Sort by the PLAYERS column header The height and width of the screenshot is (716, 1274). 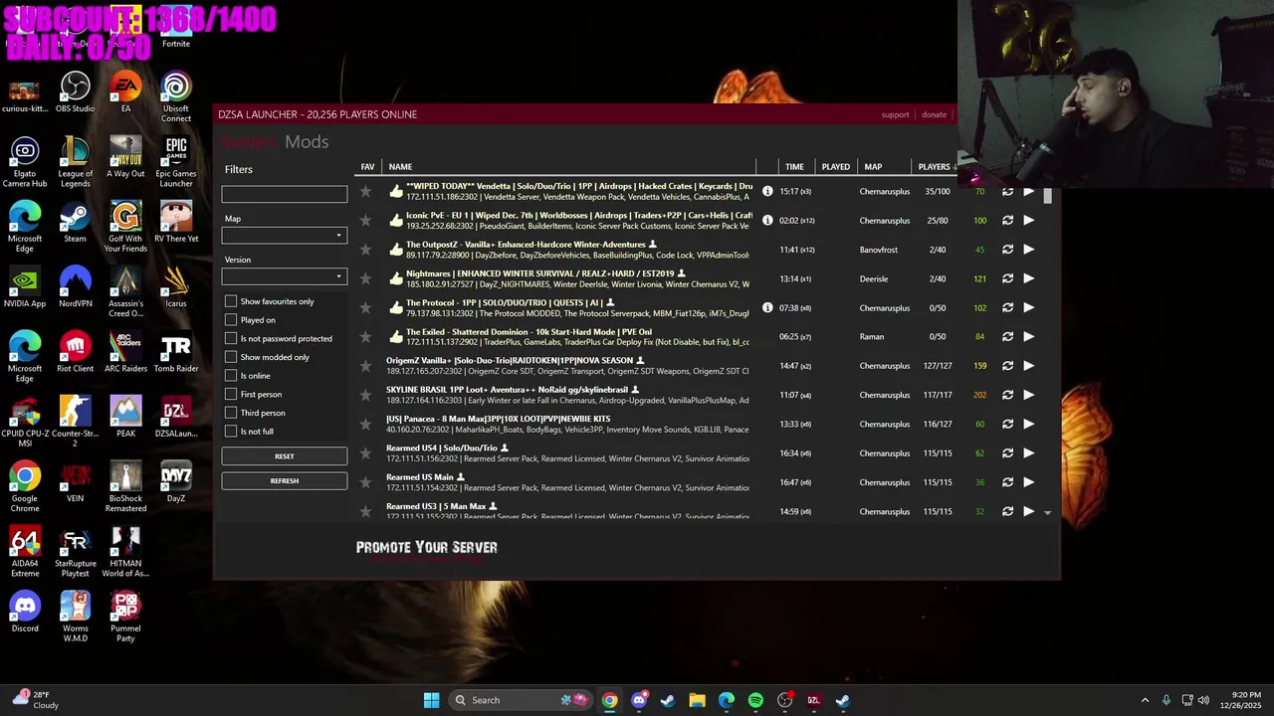pyautogui.click(x=934, y=167)
